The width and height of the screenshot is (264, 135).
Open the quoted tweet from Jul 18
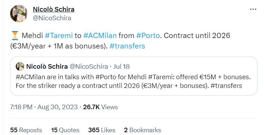[134, 76]
